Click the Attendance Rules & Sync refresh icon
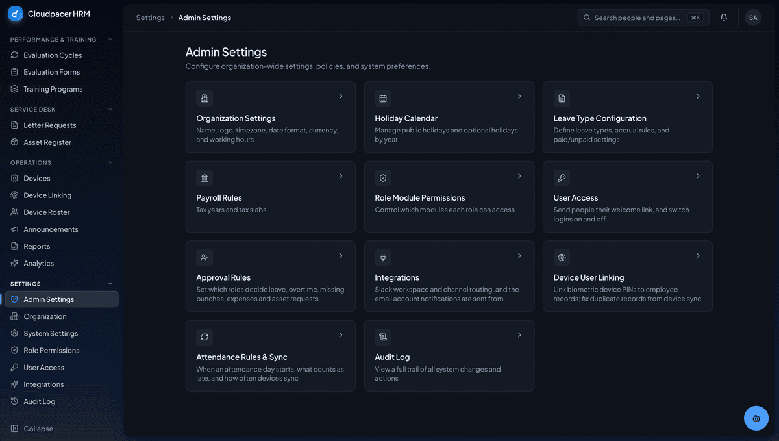779x441 pixels. pos(204,337)
